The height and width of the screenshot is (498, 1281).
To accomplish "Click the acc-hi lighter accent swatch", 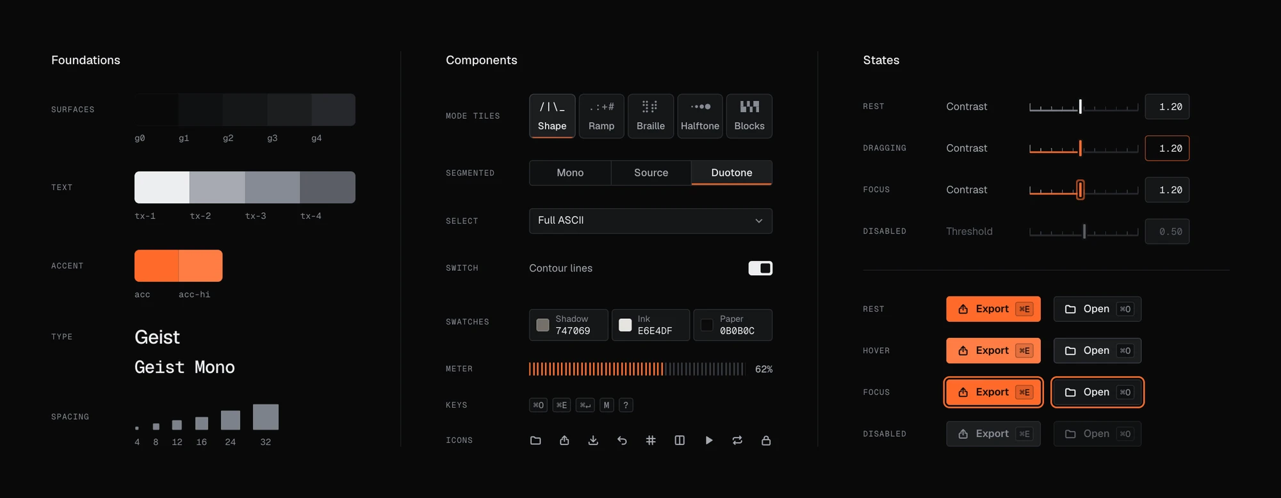I will 200,266.
